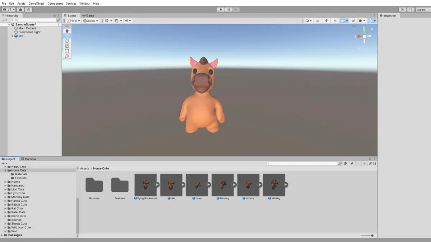Click Assets in the breadcrumb path
The image size is (431, 242).
(x=84, y=168)
